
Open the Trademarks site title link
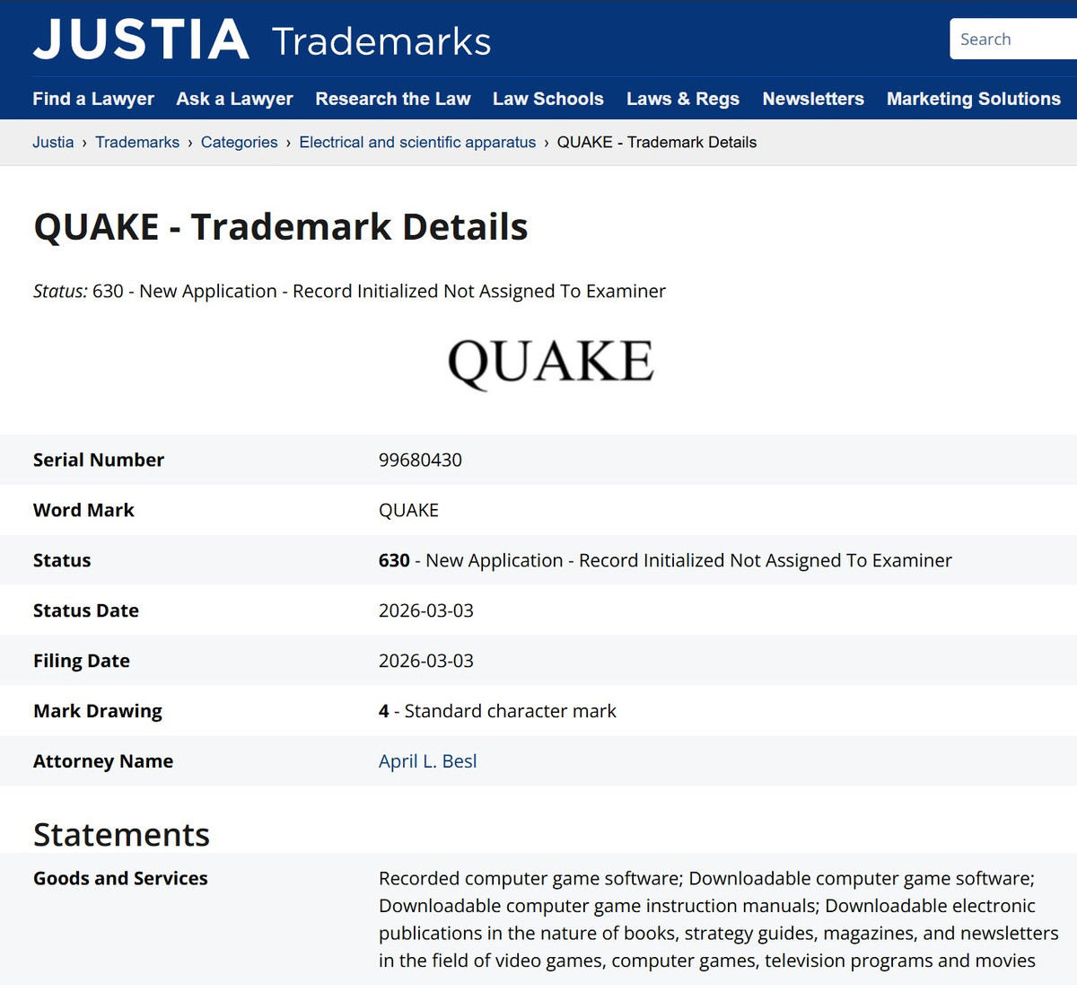[381, 41]
